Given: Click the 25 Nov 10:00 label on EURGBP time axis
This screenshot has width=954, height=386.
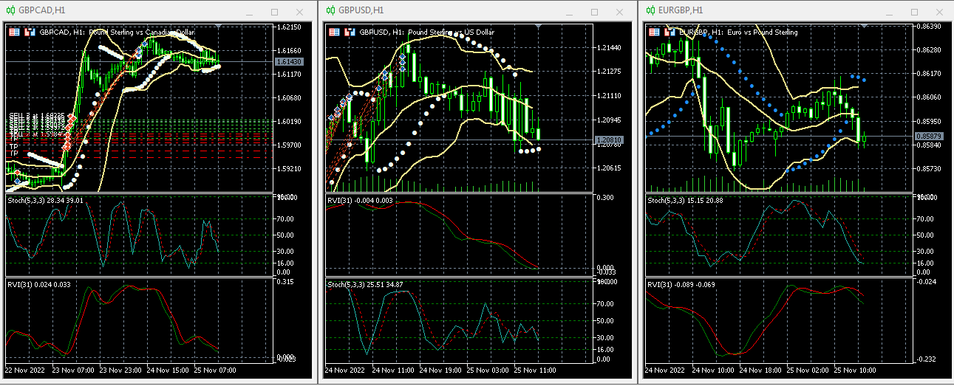Looking at the screenshot, I should [x=855, y=370].
